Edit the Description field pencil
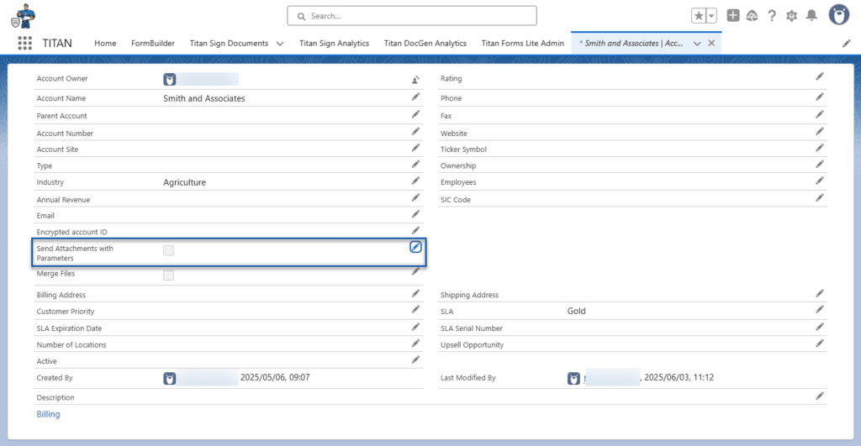 (819, 396)
